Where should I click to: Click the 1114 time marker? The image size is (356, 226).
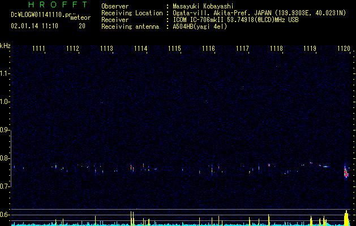[x=140, y=49]
